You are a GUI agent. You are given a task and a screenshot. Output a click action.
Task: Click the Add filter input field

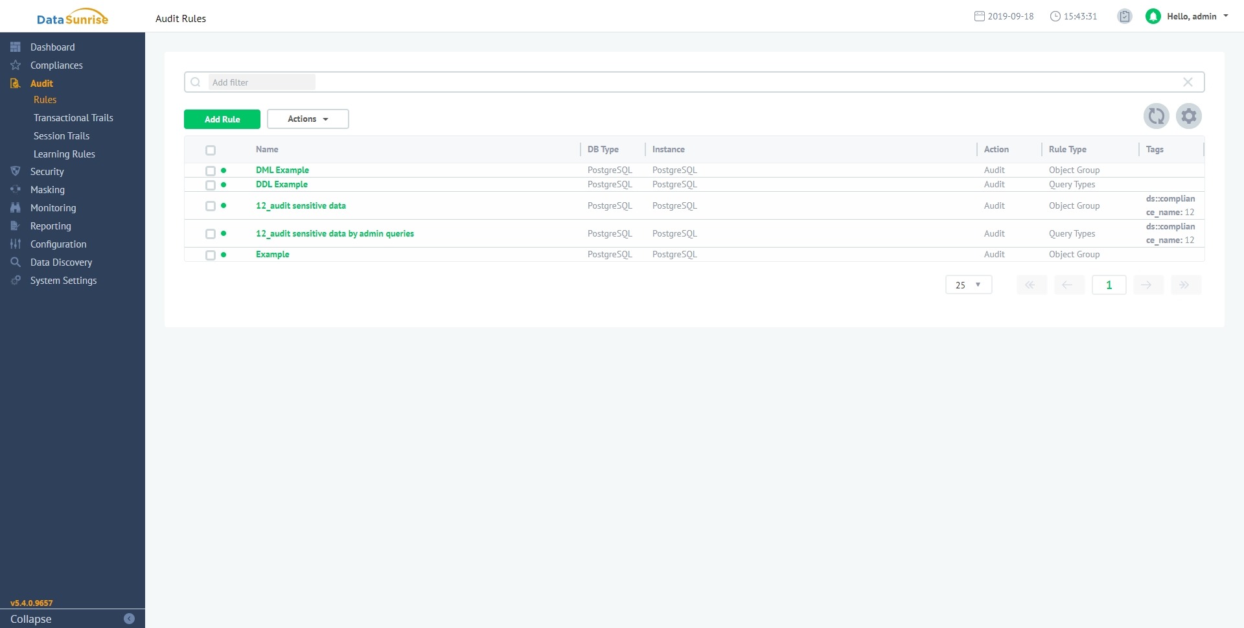(x=262, y=82)
